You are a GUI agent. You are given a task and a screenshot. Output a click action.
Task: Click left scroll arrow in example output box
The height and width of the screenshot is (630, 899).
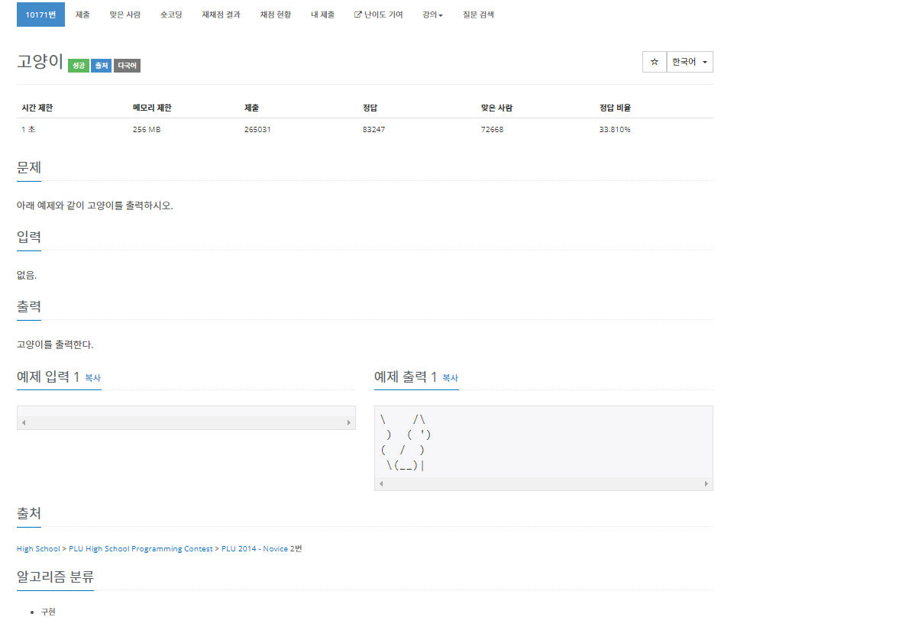[x=381, y=484]
